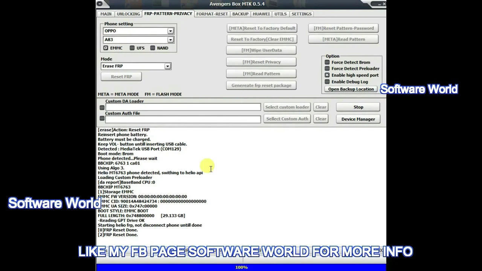Select UFS storage option
Screen dimensions: 482x271
(132, 48)
